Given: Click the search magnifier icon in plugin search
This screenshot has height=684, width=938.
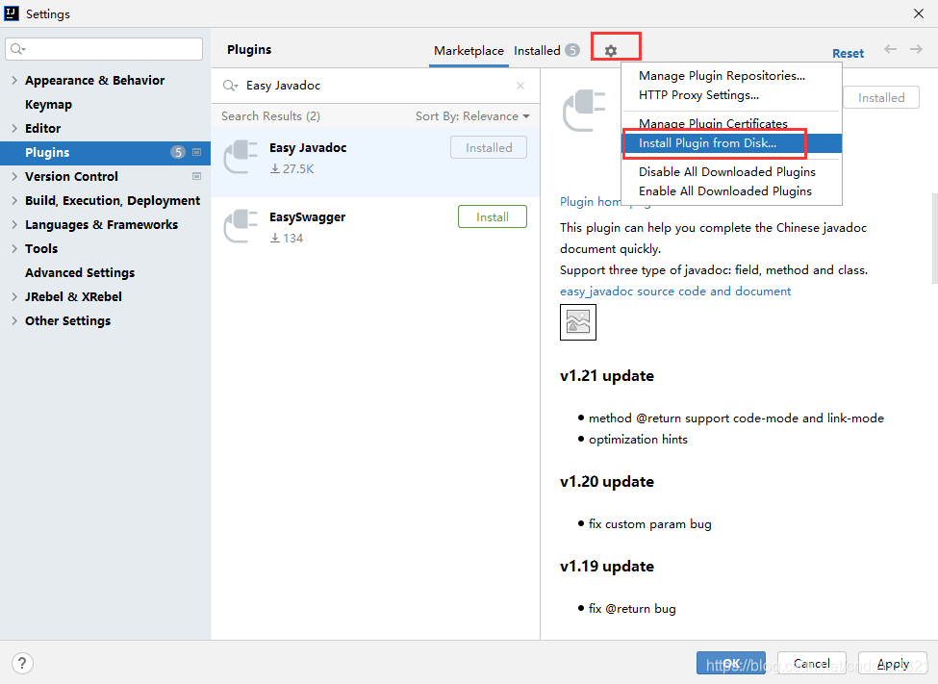Looking at the screenshot, I should pyautogui.click(x=230, y=86).
